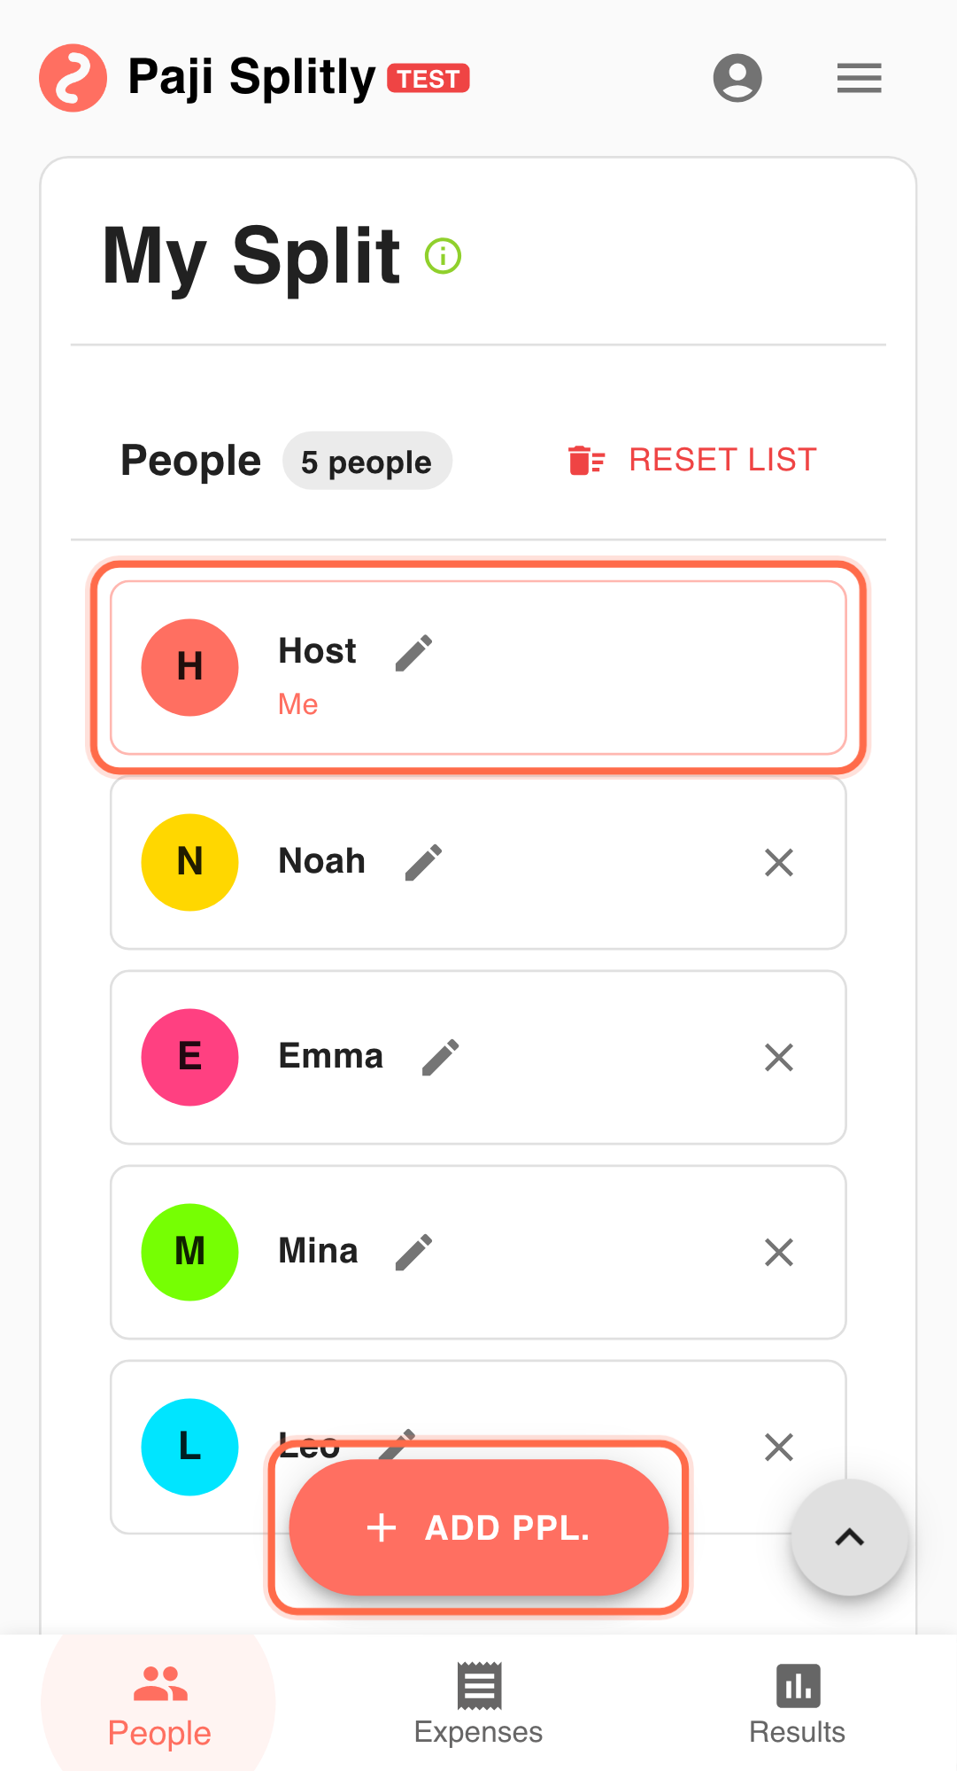957x1771 pixels.
Task: Click Noah's yellow avatar circle
Action: pyautogui.click(x=189, y=862)
